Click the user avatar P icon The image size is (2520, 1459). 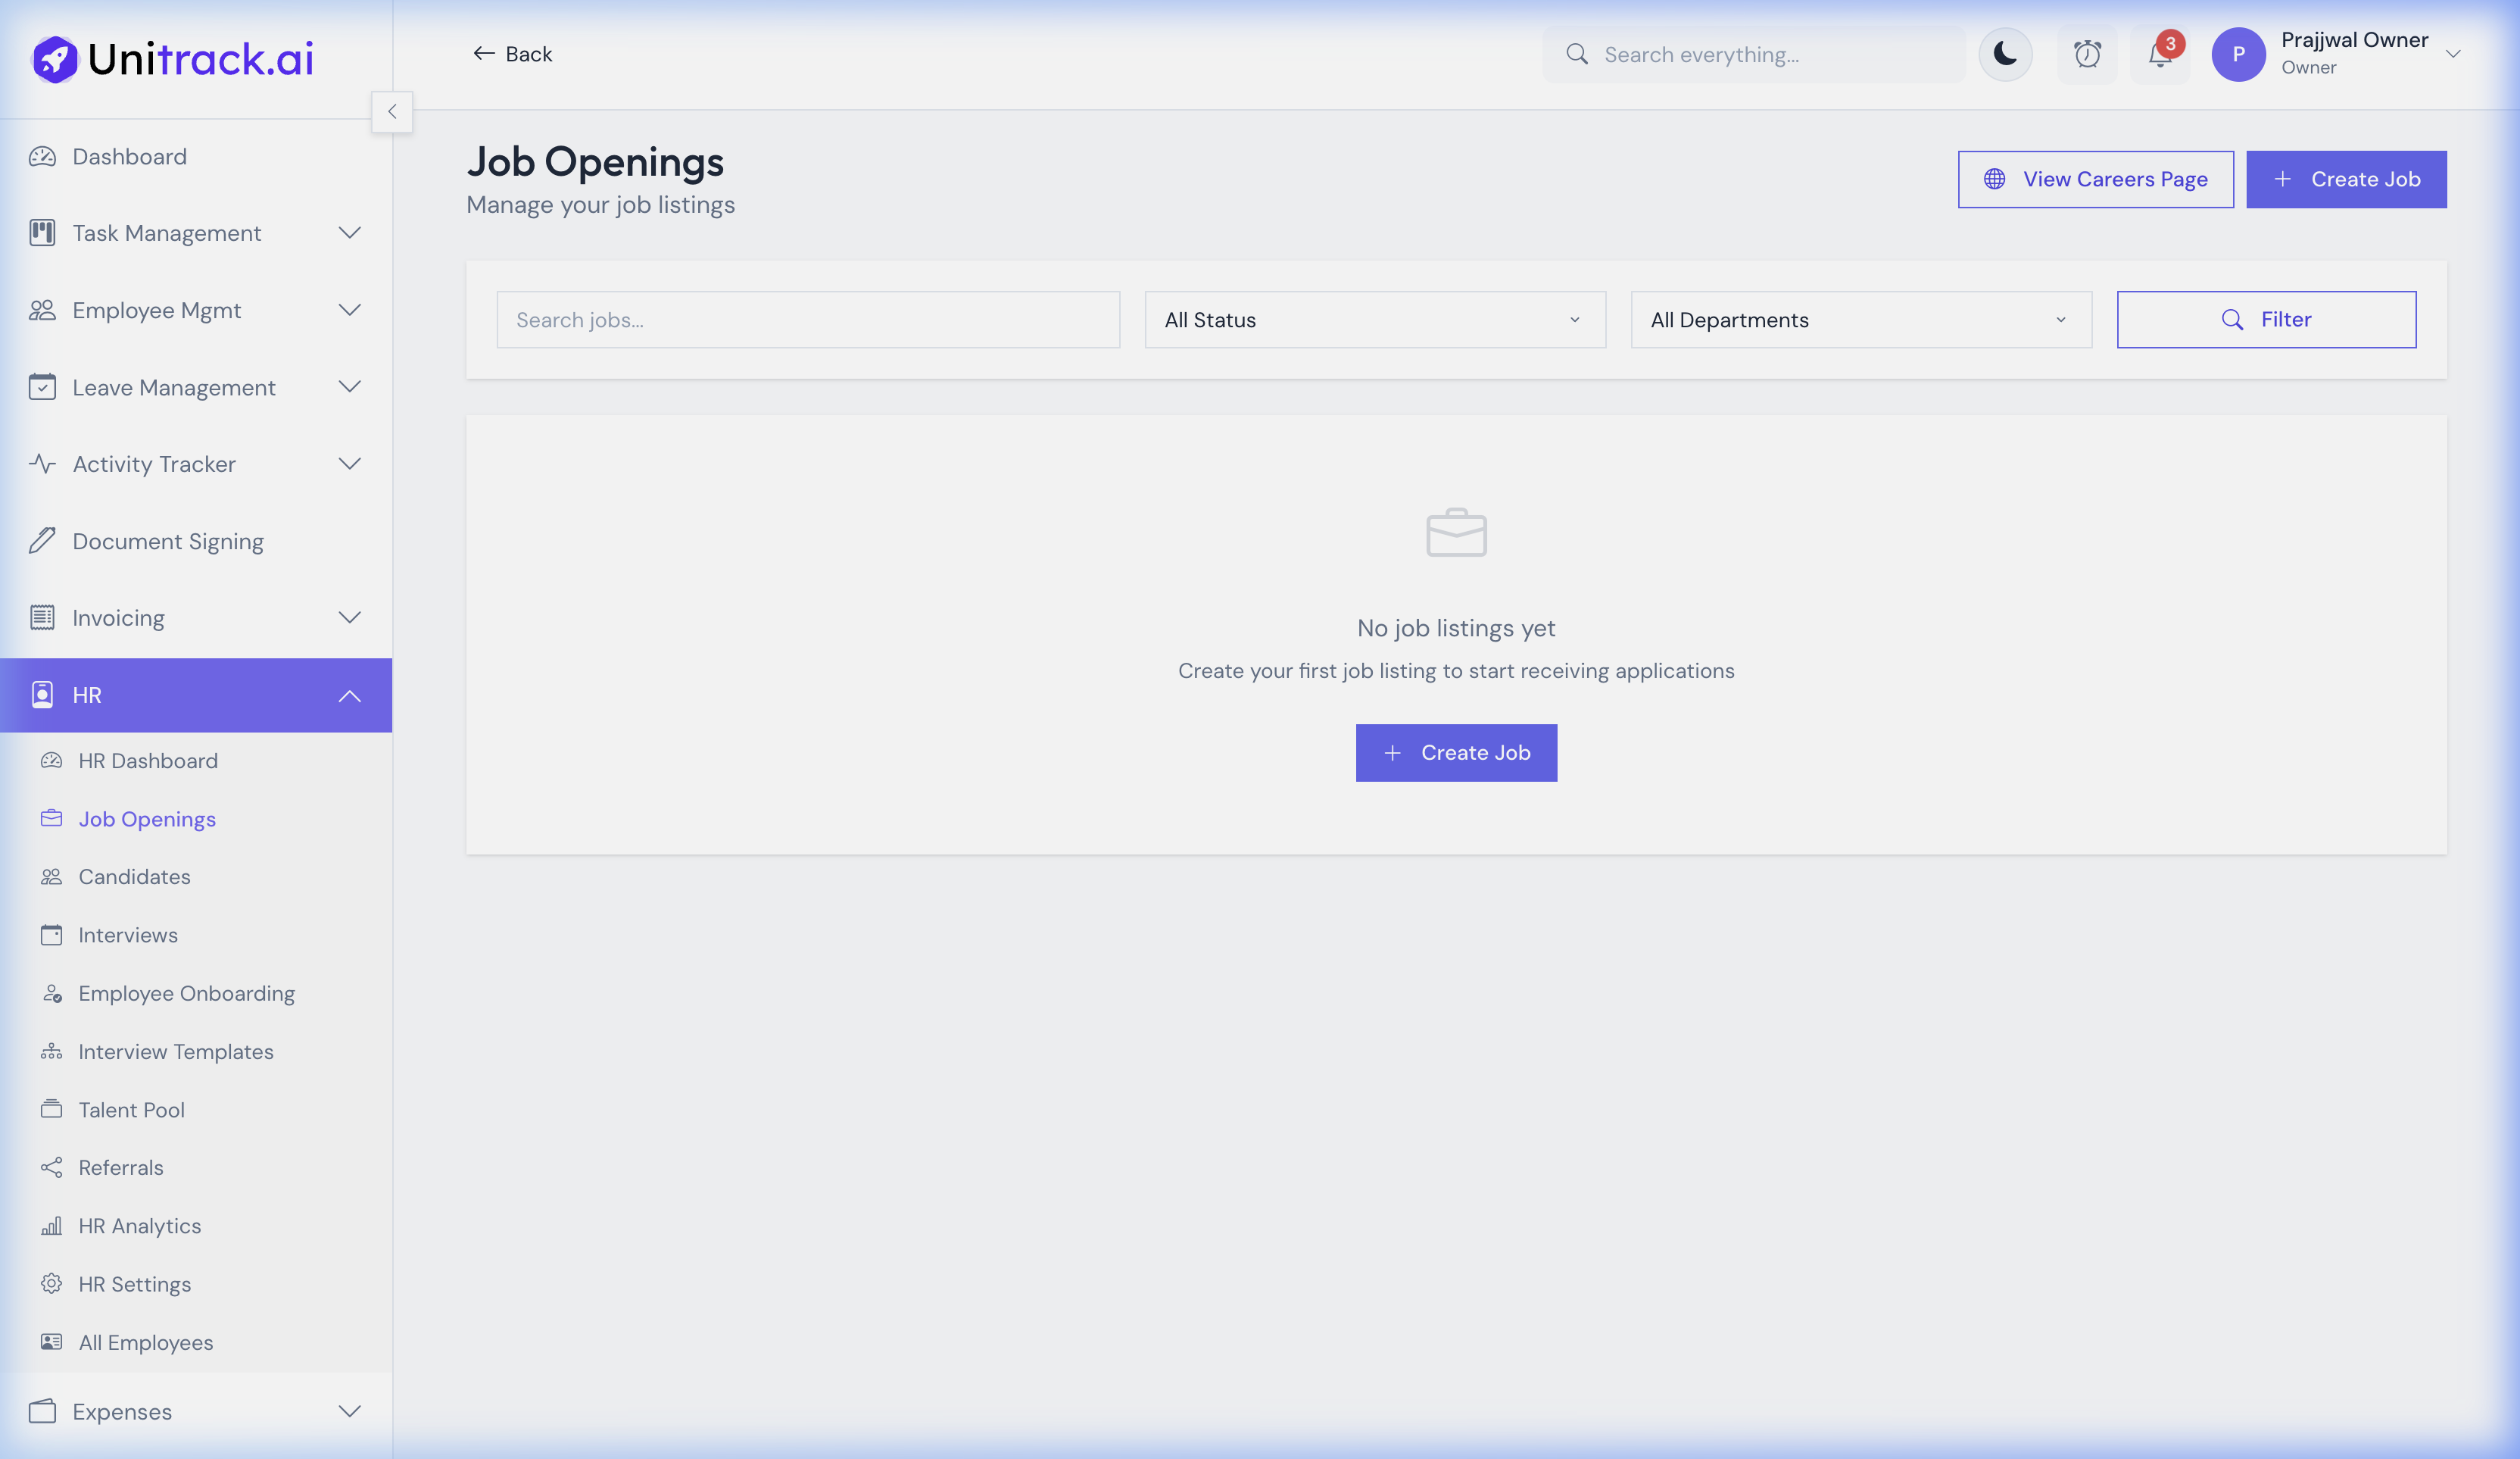coord(2238,54)
